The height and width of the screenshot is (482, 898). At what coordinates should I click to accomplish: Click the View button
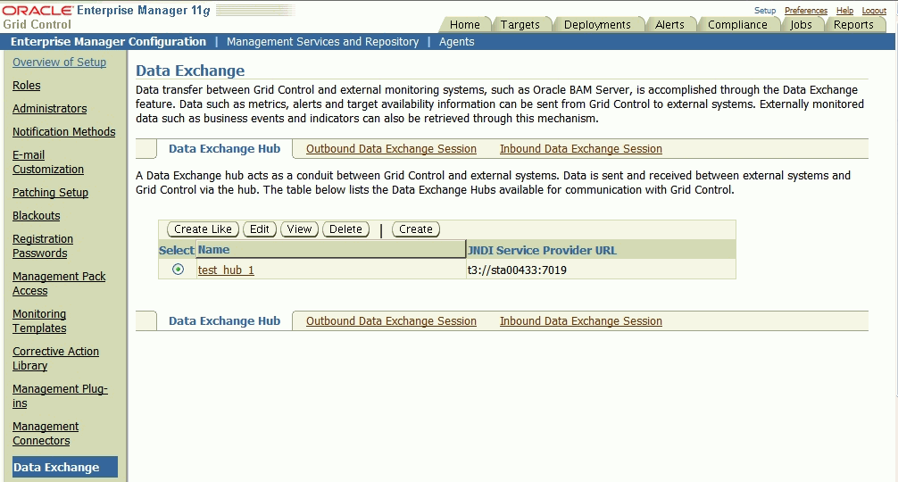click(300, 229)
